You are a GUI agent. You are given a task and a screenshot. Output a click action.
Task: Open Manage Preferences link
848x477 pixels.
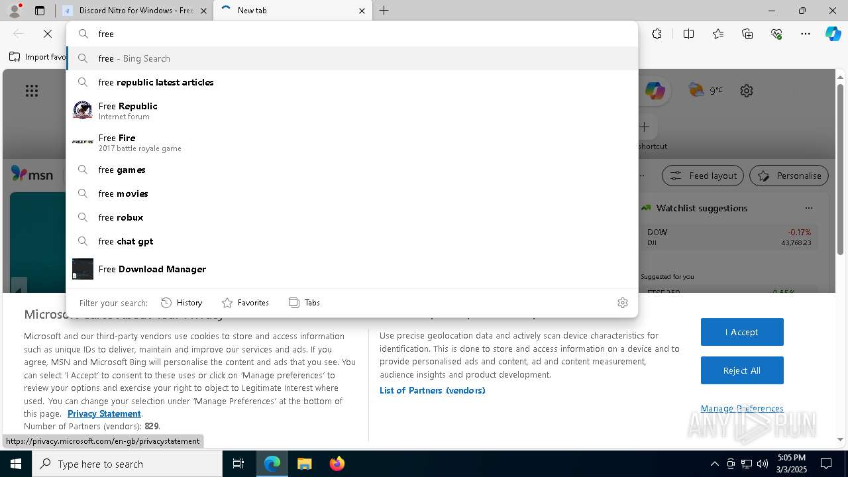coord(742,408)
